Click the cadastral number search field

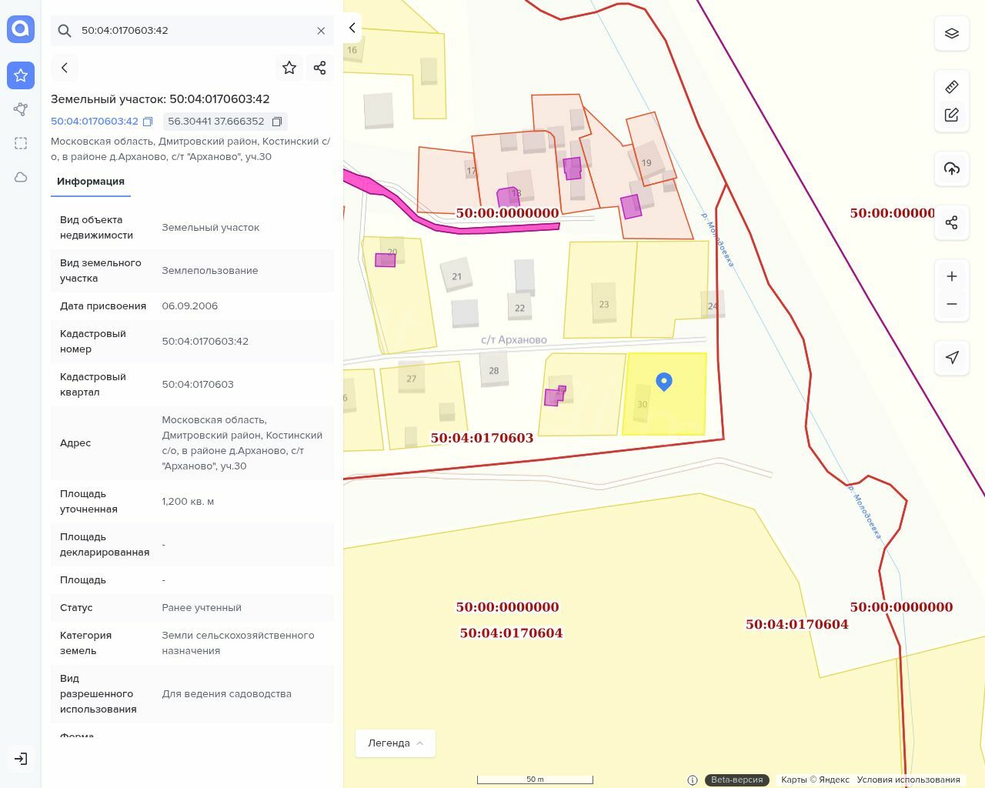pos(192,31)
